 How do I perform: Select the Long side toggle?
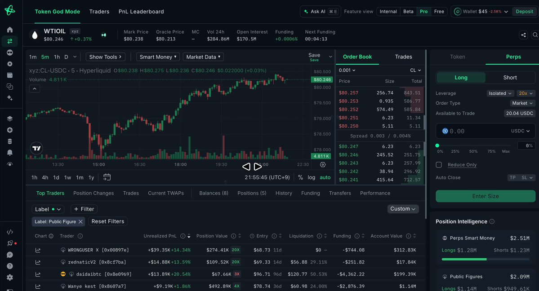[x=461, y=78]
